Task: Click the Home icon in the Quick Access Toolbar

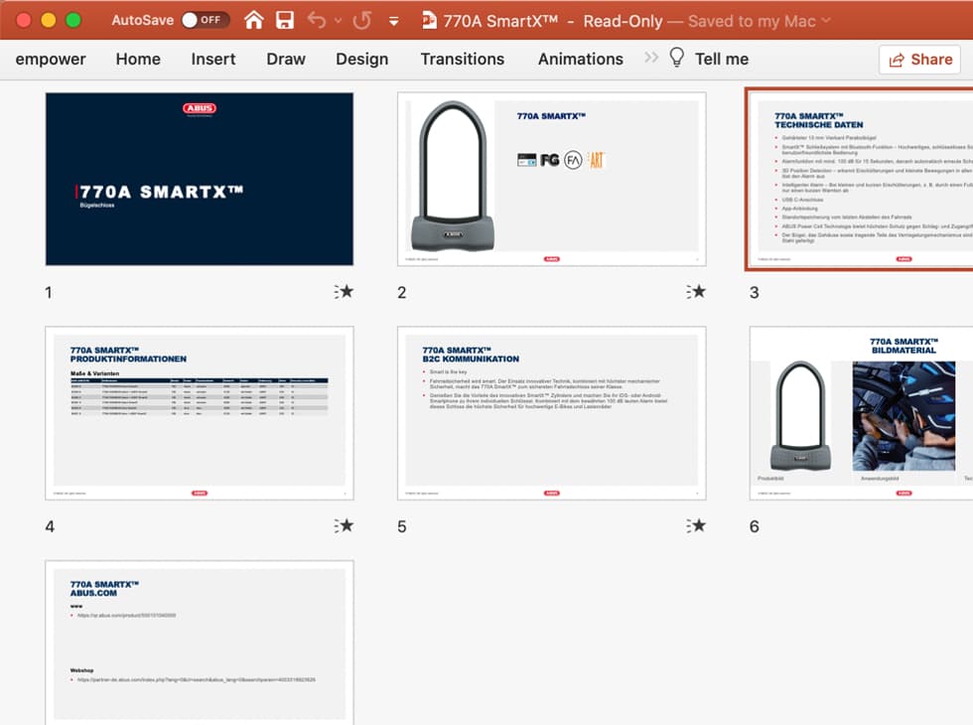Action: pos(253,19)
